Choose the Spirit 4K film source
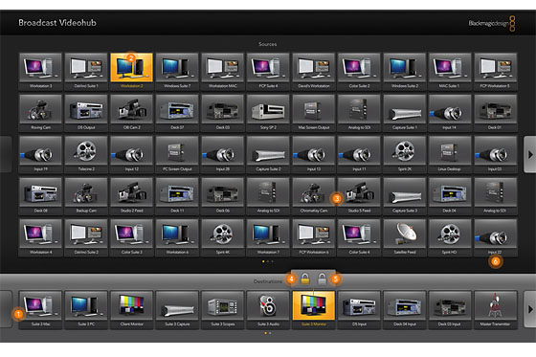The image size is (536, 357). [222, 237]
